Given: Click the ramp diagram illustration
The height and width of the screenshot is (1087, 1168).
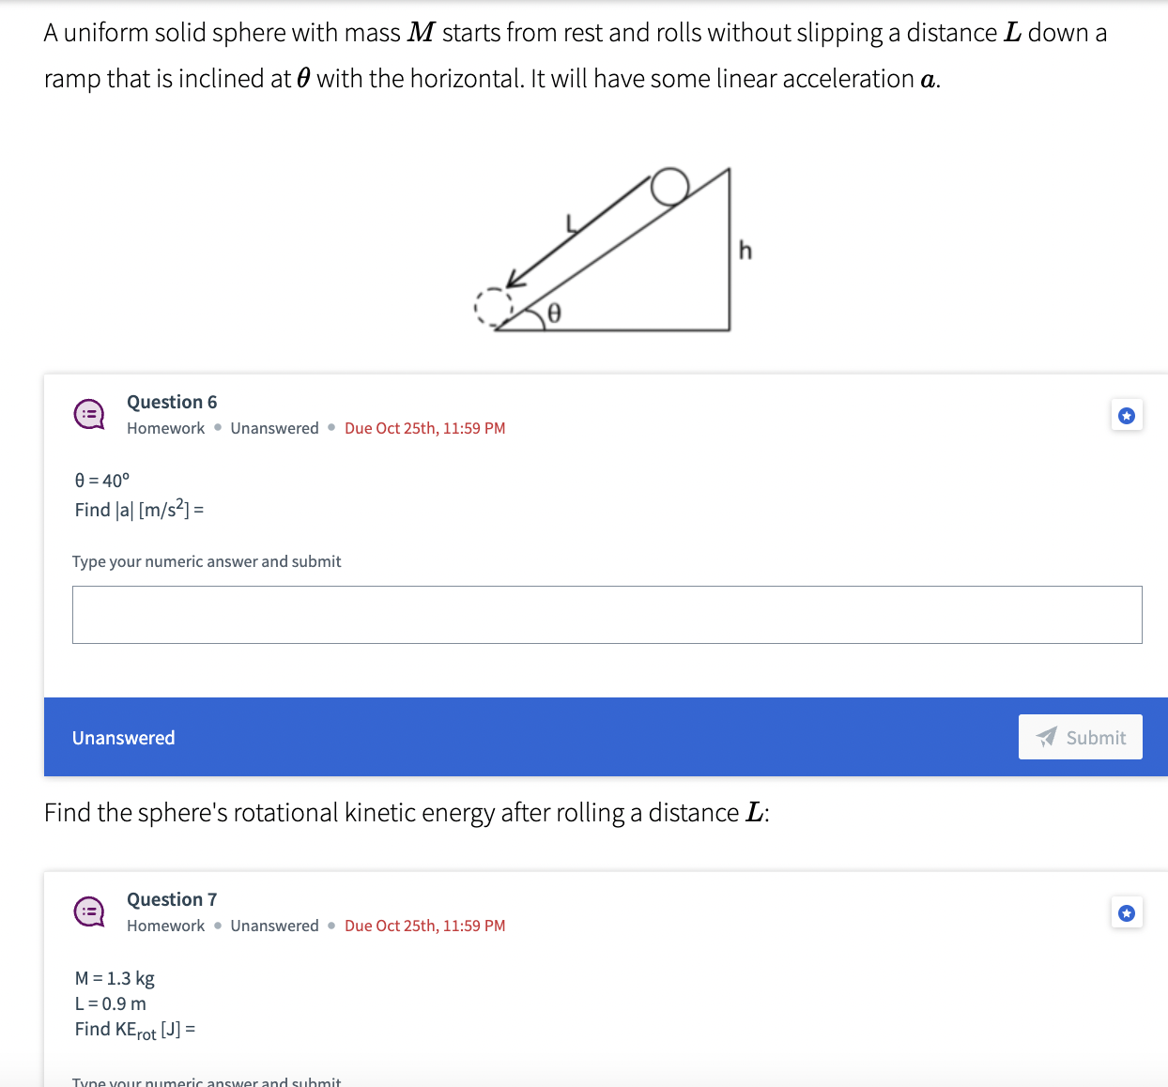Looking at the screenshot, I should [610, 249].
